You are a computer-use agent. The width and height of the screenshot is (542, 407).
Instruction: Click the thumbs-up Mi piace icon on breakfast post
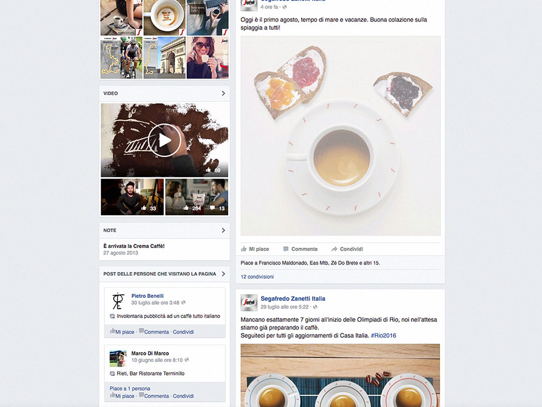point(243,249)
